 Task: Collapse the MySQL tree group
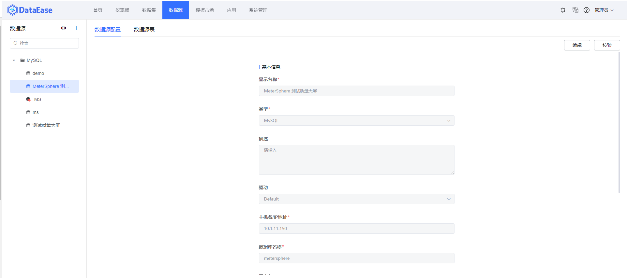point(14,60)
